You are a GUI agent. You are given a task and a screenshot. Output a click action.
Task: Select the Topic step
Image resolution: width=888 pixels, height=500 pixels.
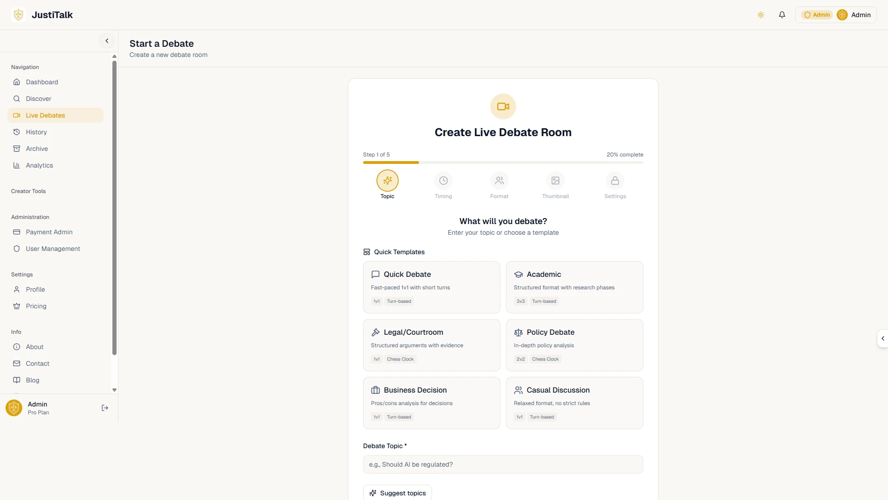[x=388, y=185]
